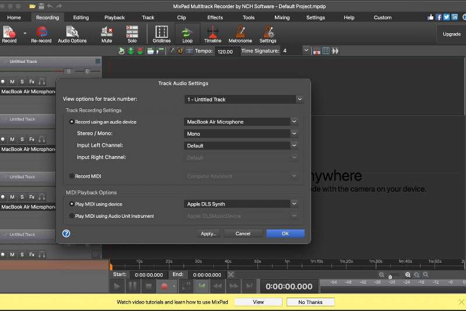The image size is (466, 311).
Task: Open the track number dropdown
Action: [x=244, y=100]
